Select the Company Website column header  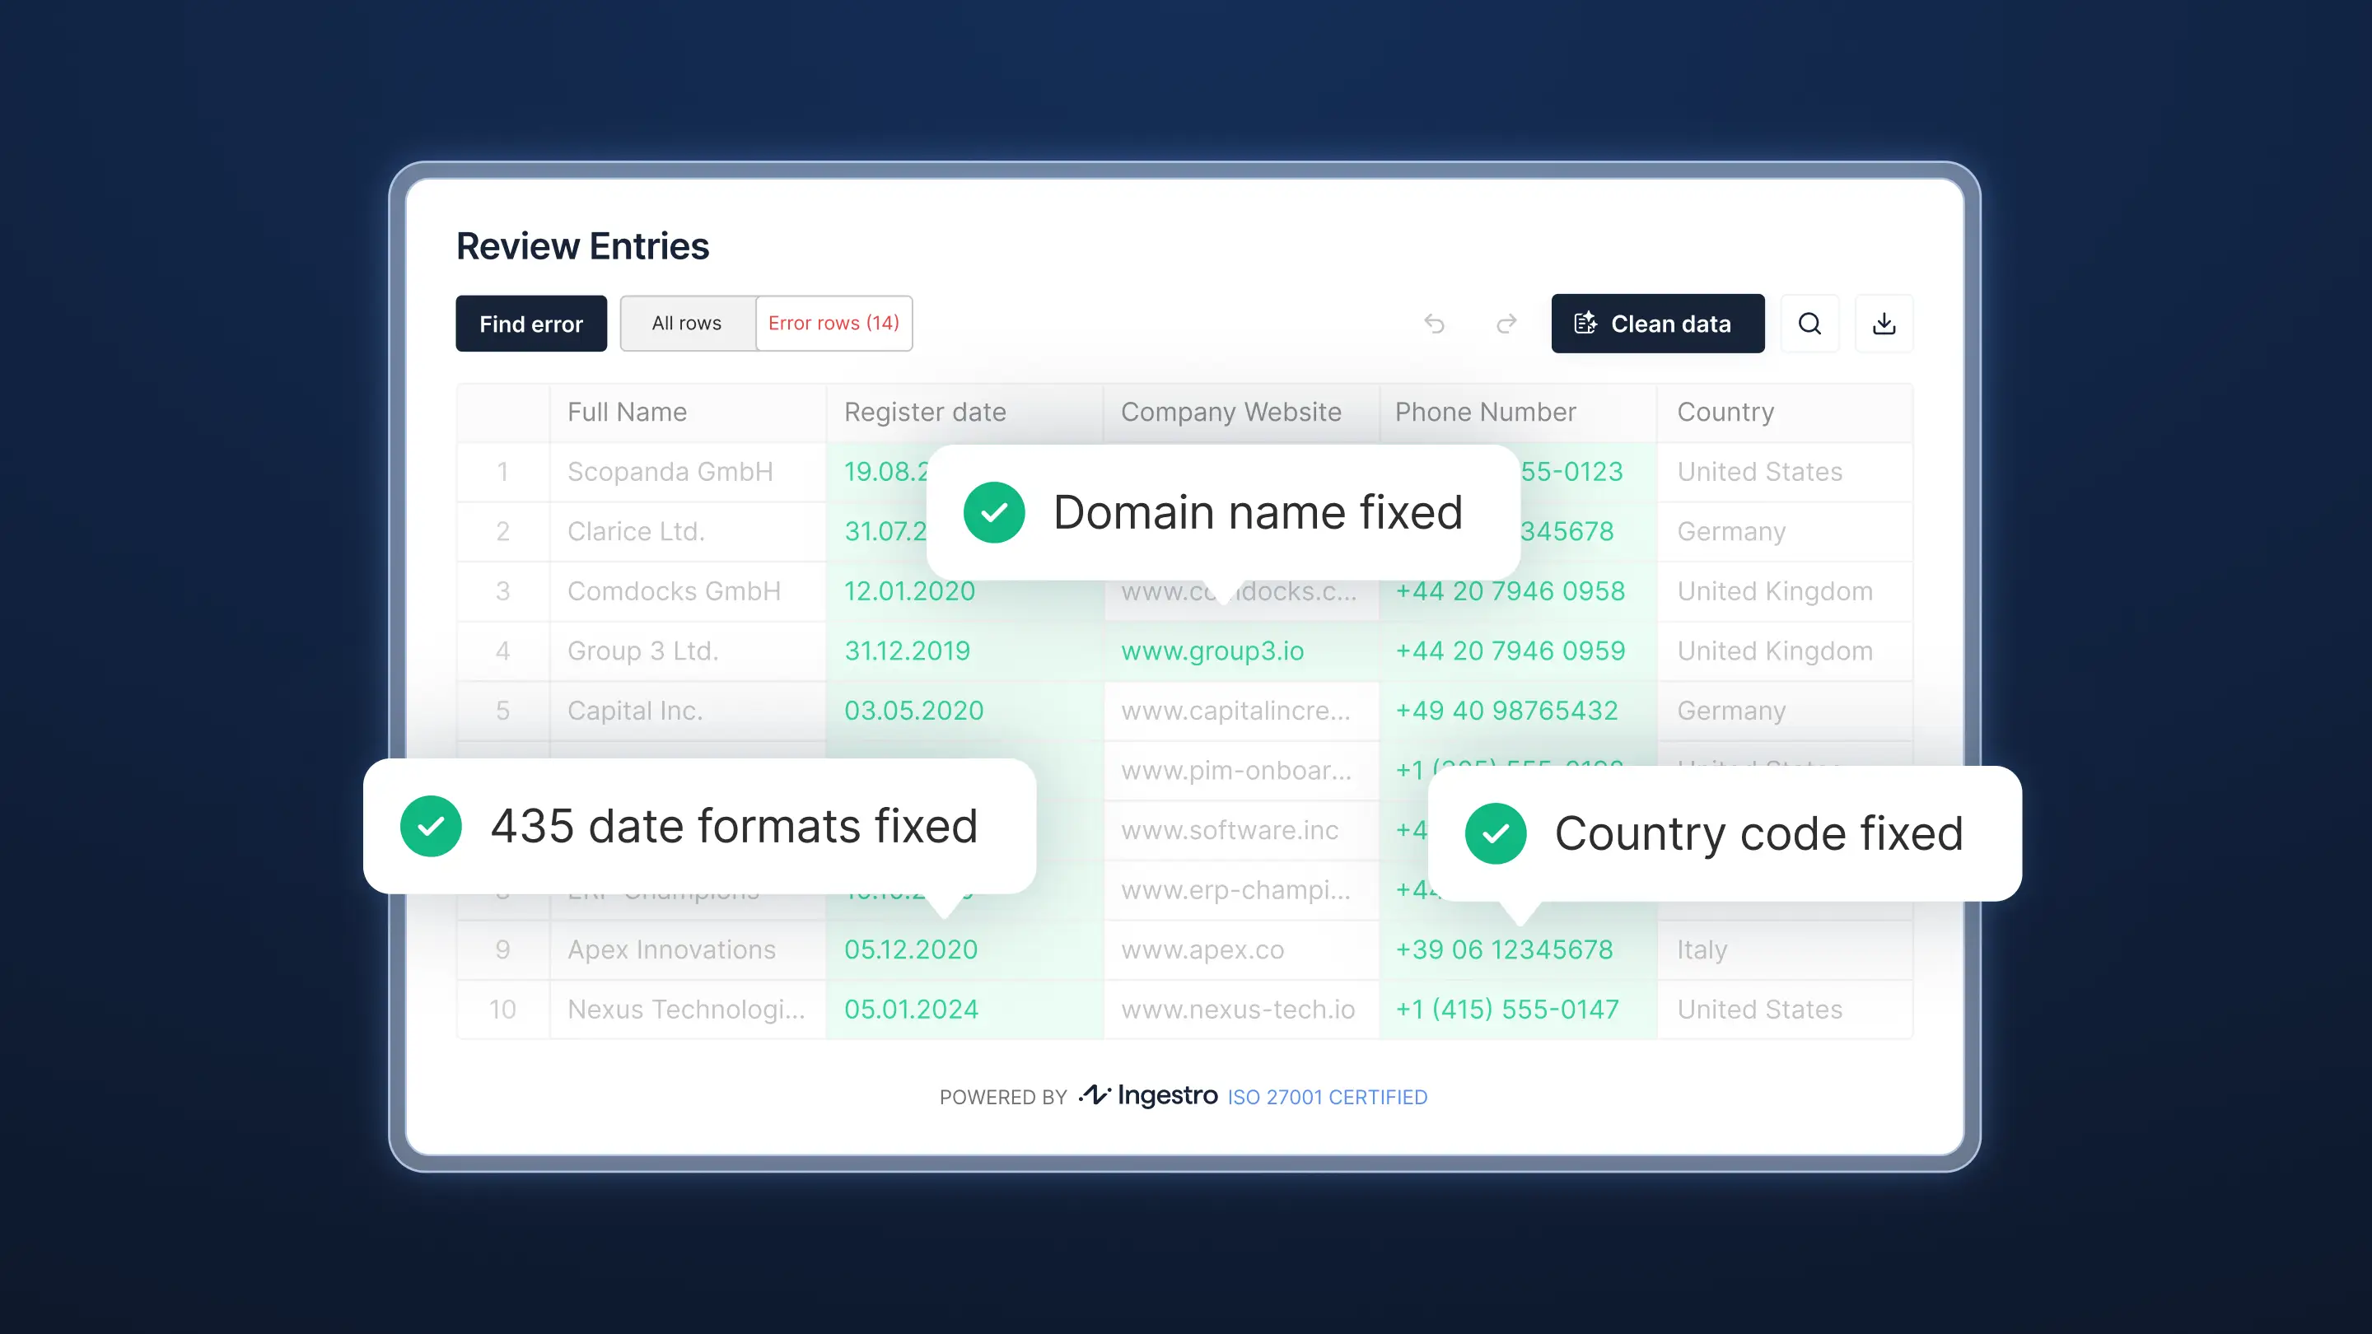(1241, 413)
